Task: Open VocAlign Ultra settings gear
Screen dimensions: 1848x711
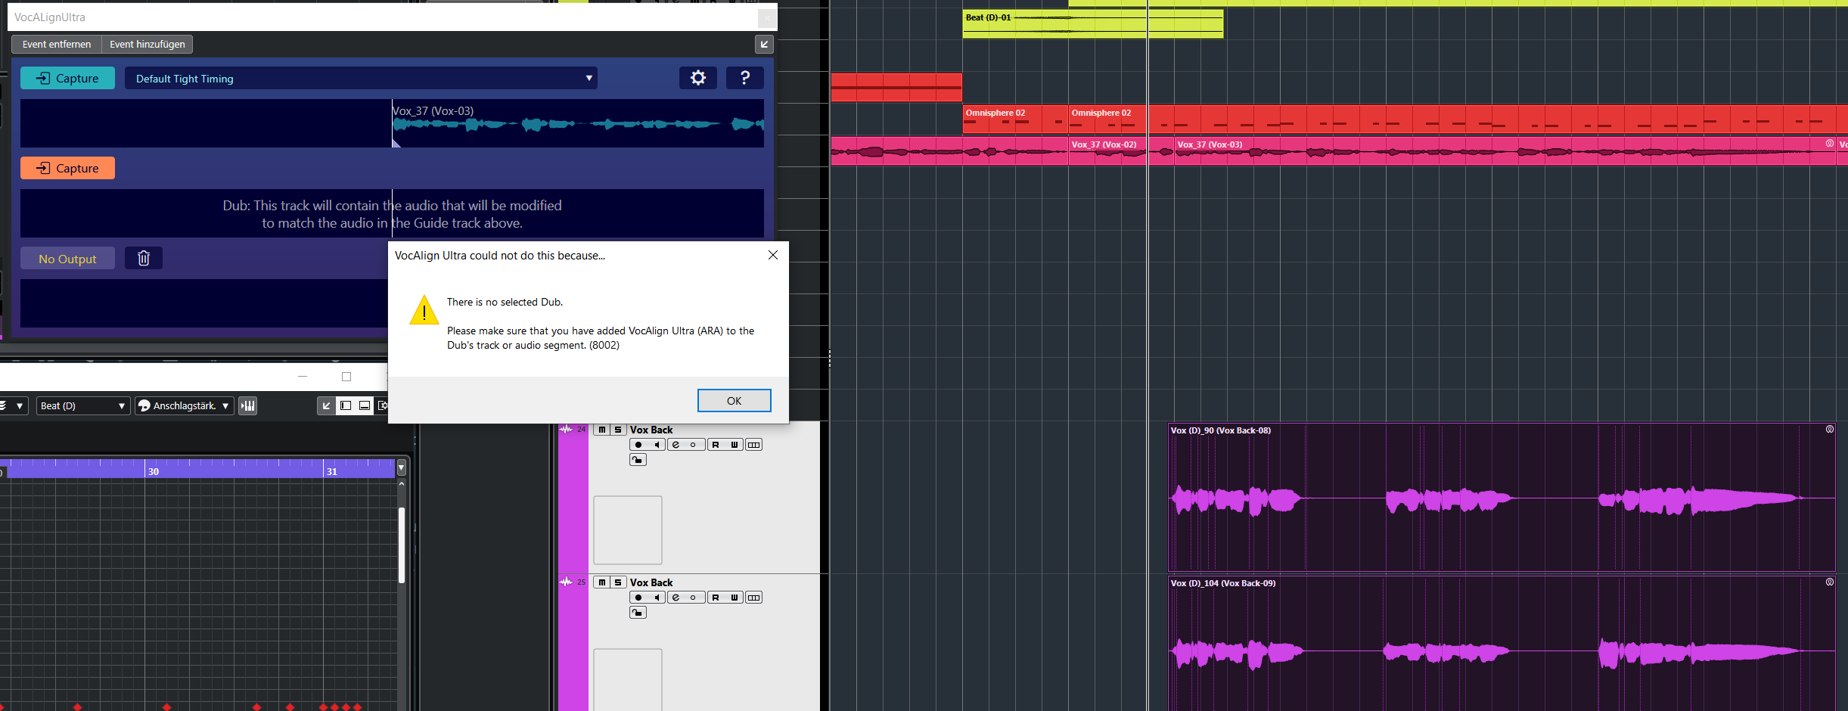Action: pyautogui.click(x=697, y=78)
